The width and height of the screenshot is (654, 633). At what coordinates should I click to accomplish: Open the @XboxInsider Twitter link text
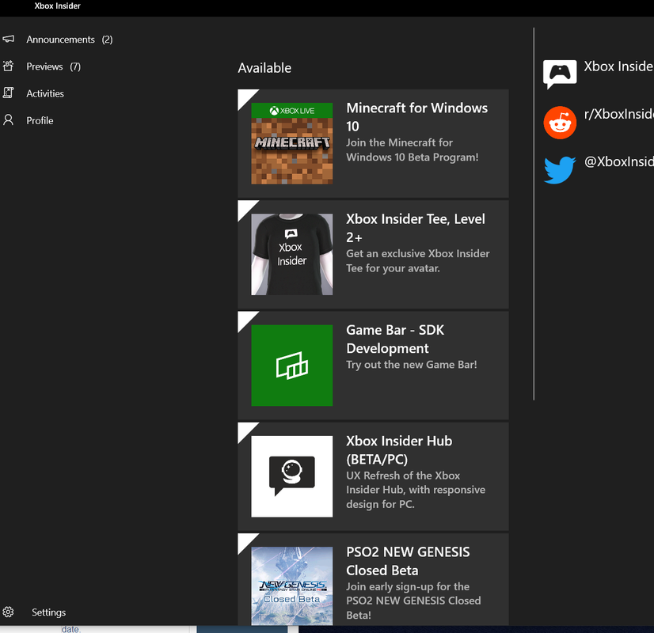click(x=618, y=161)
